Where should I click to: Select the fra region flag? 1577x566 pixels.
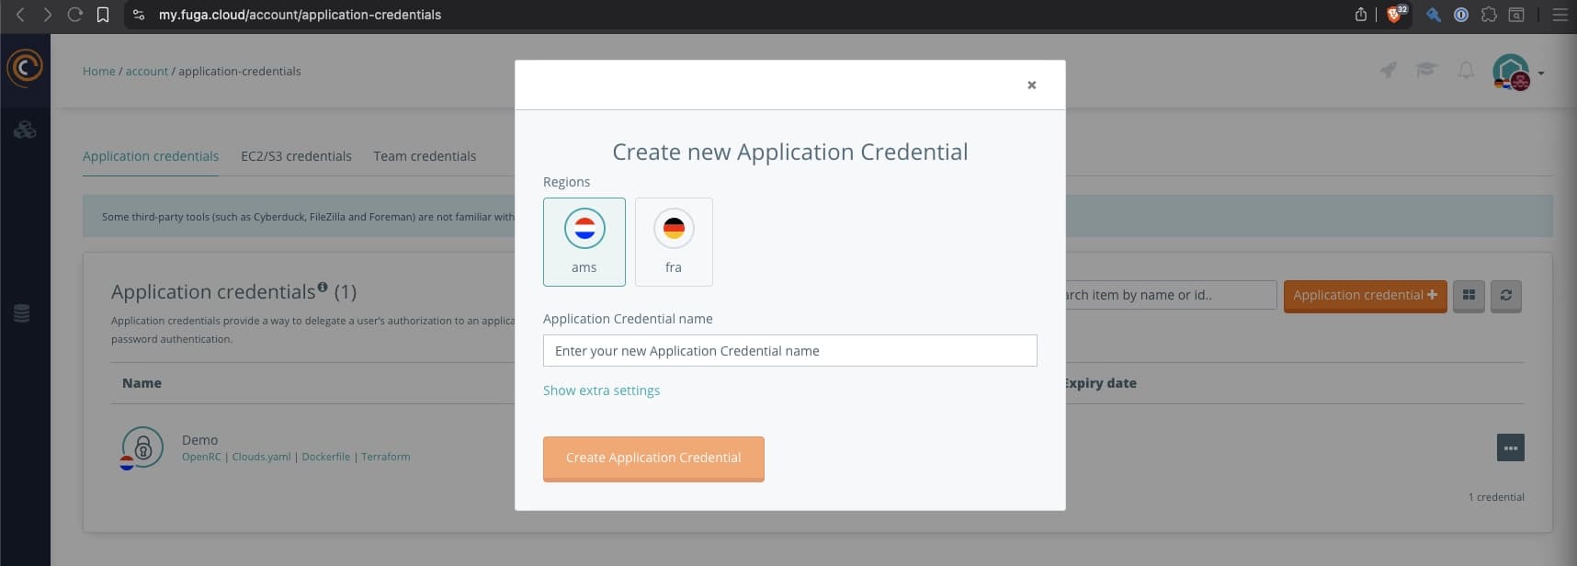point(674,242)
